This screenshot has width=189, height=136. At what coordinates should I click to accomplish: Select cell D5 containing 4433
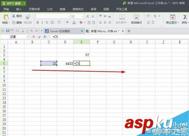click(65, 63)
